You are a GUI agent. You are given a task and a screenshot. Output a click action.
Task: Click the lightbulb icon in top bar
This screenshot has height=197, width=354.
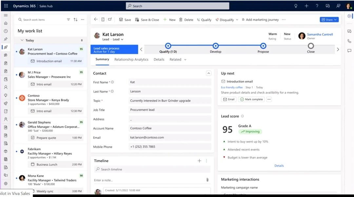pyautogui.click(x=296, y=6)
